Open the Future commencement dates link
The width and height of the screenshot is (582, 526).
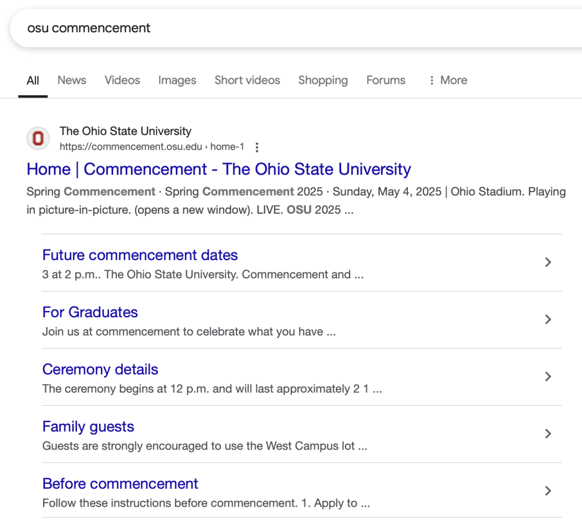[140, 255]
